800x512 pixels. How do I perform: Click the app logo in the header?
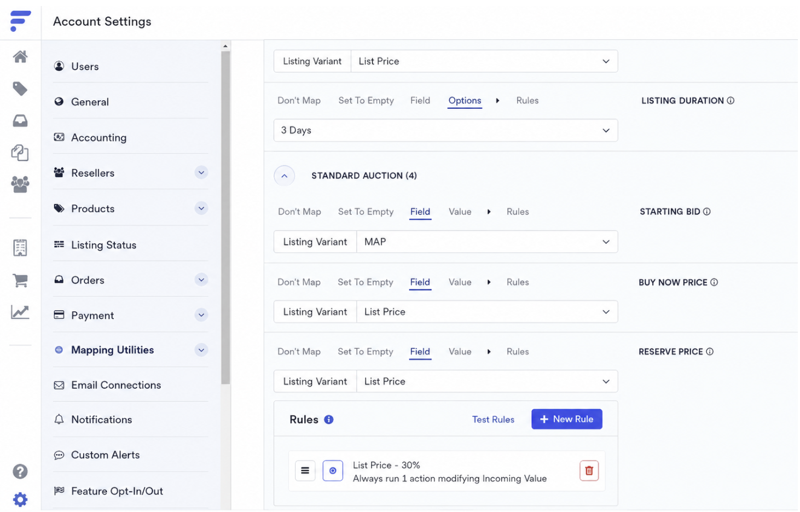[x=20, y=21]
